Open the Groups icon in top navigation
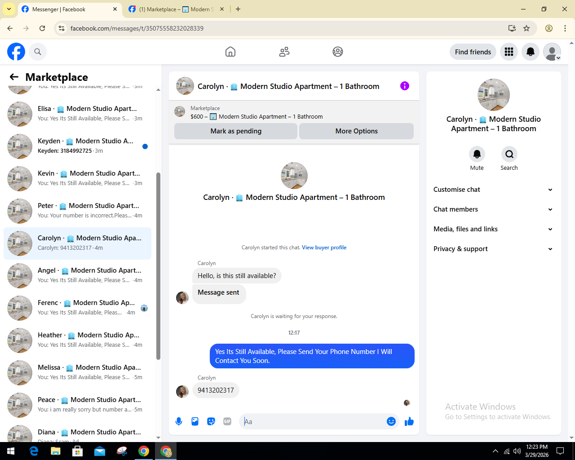The width and height of the screenshot is (575, 460). (x=338, y=52)
